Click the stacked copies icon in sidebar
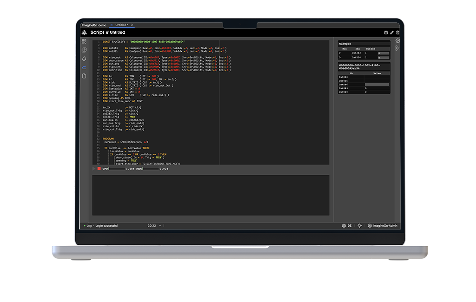Viewport: 476px width, 302px height. pyautogui.click(x=84, y=50)
